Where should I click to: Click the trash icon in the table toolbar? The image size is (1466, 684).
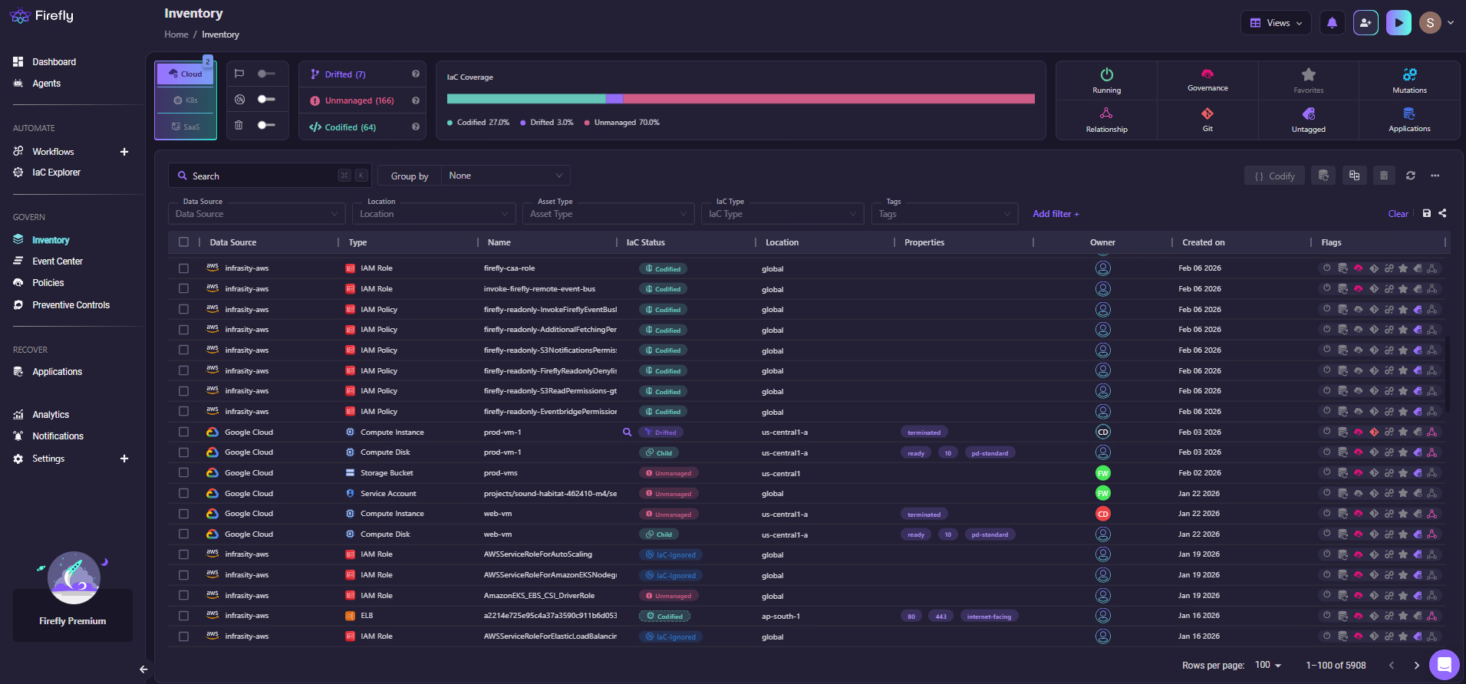click(1384, 176)
